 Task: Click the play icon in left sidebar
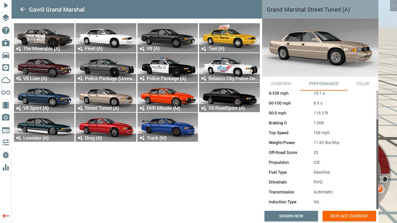click(x=6, y=5)
